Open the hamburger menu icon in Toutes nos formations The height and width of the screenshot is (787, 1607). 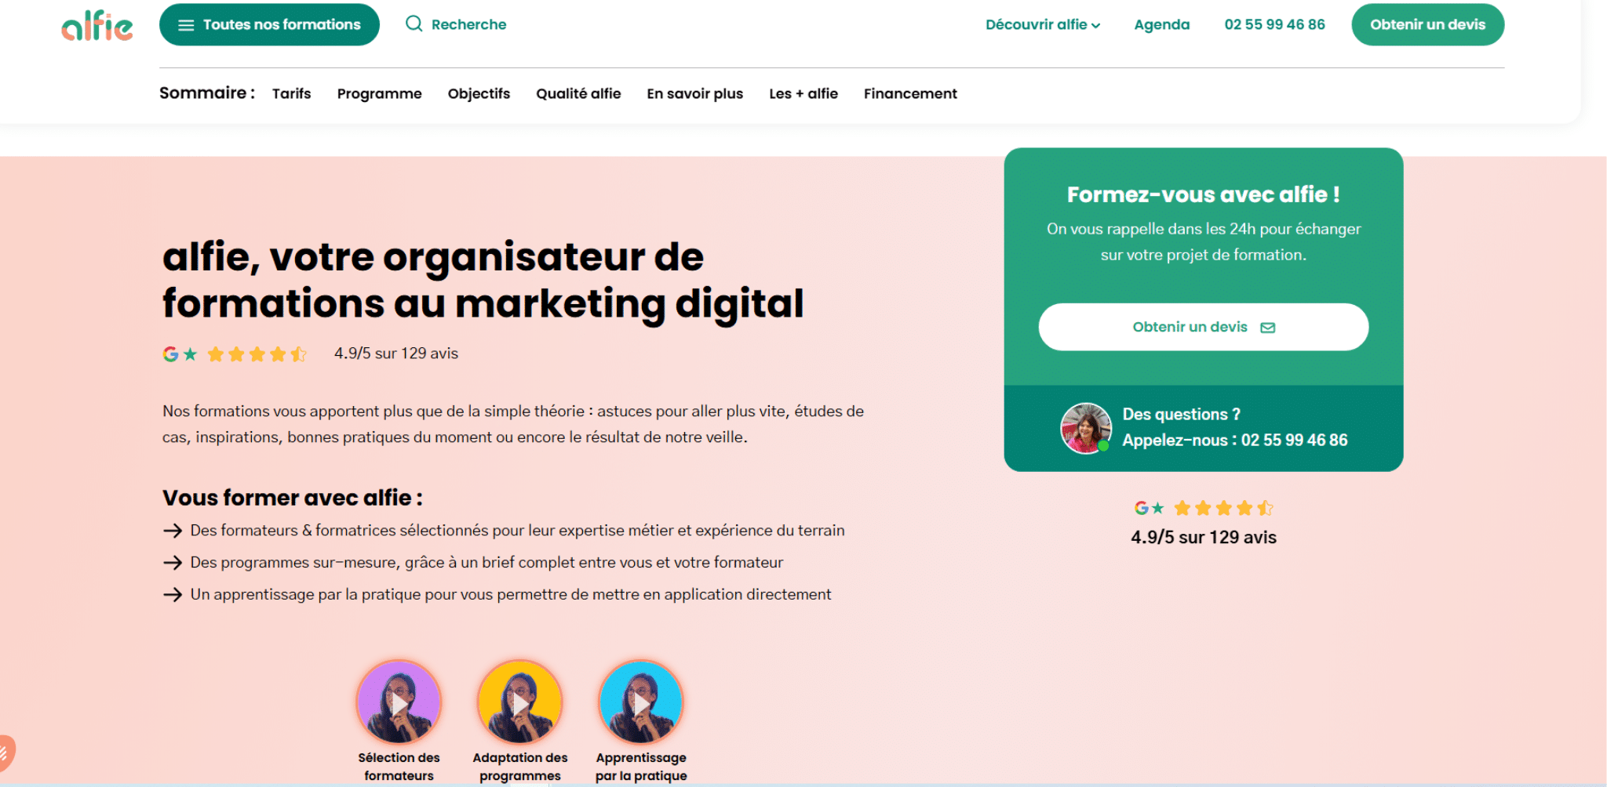186,25
